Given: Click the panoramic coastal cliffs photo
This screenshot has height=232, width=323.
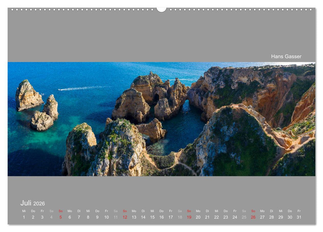Looking at the screenshot, I should coord(161,119).
